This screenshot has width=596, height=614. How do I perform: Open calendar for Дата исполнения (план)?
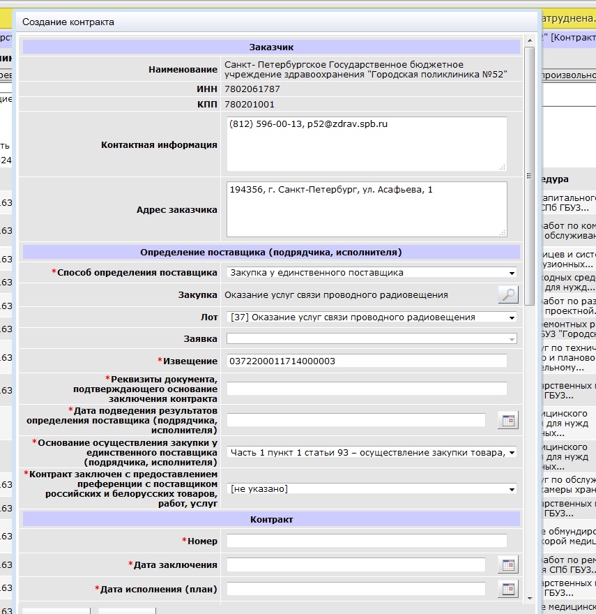(x=508, y=589)
